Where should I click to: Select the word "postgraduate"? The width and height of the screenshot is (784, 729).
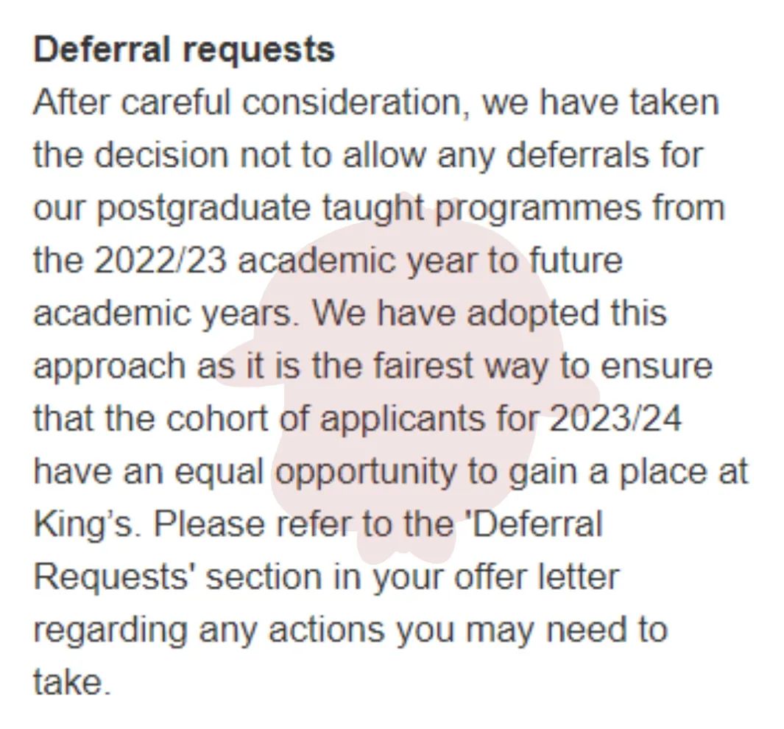[204, 208]
